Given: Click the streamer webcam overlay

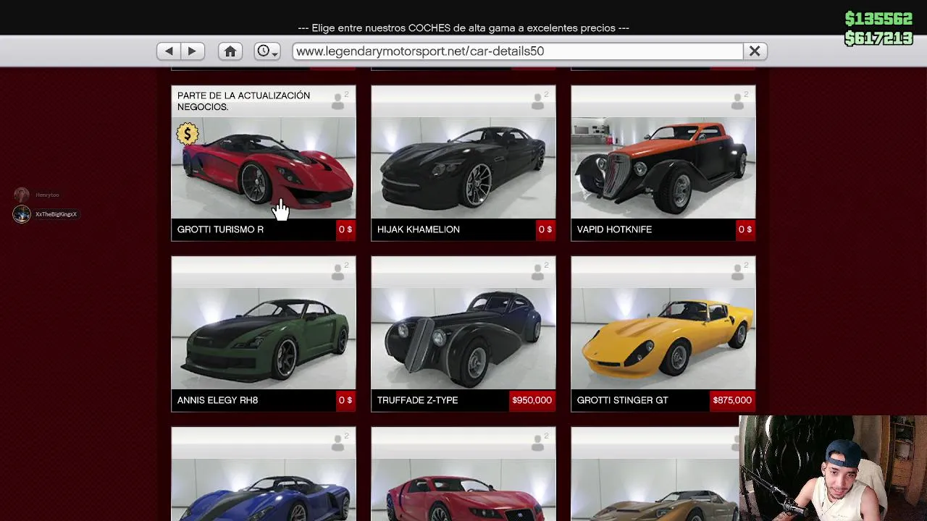Looking at the screenshot, I should pos(833,468).
